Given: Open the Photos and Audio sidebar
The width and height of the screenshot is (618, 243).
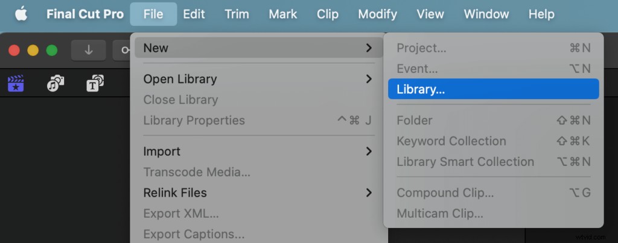Looking at the screenshot, I should [x=56, y=83].
